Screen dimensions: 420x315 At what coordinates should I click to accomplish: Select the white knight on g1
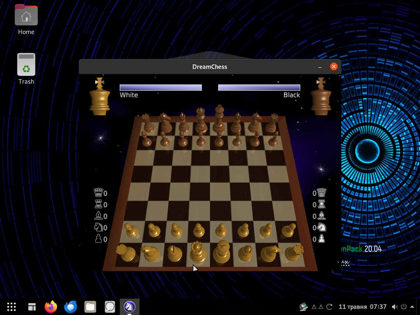click(270, 253)
